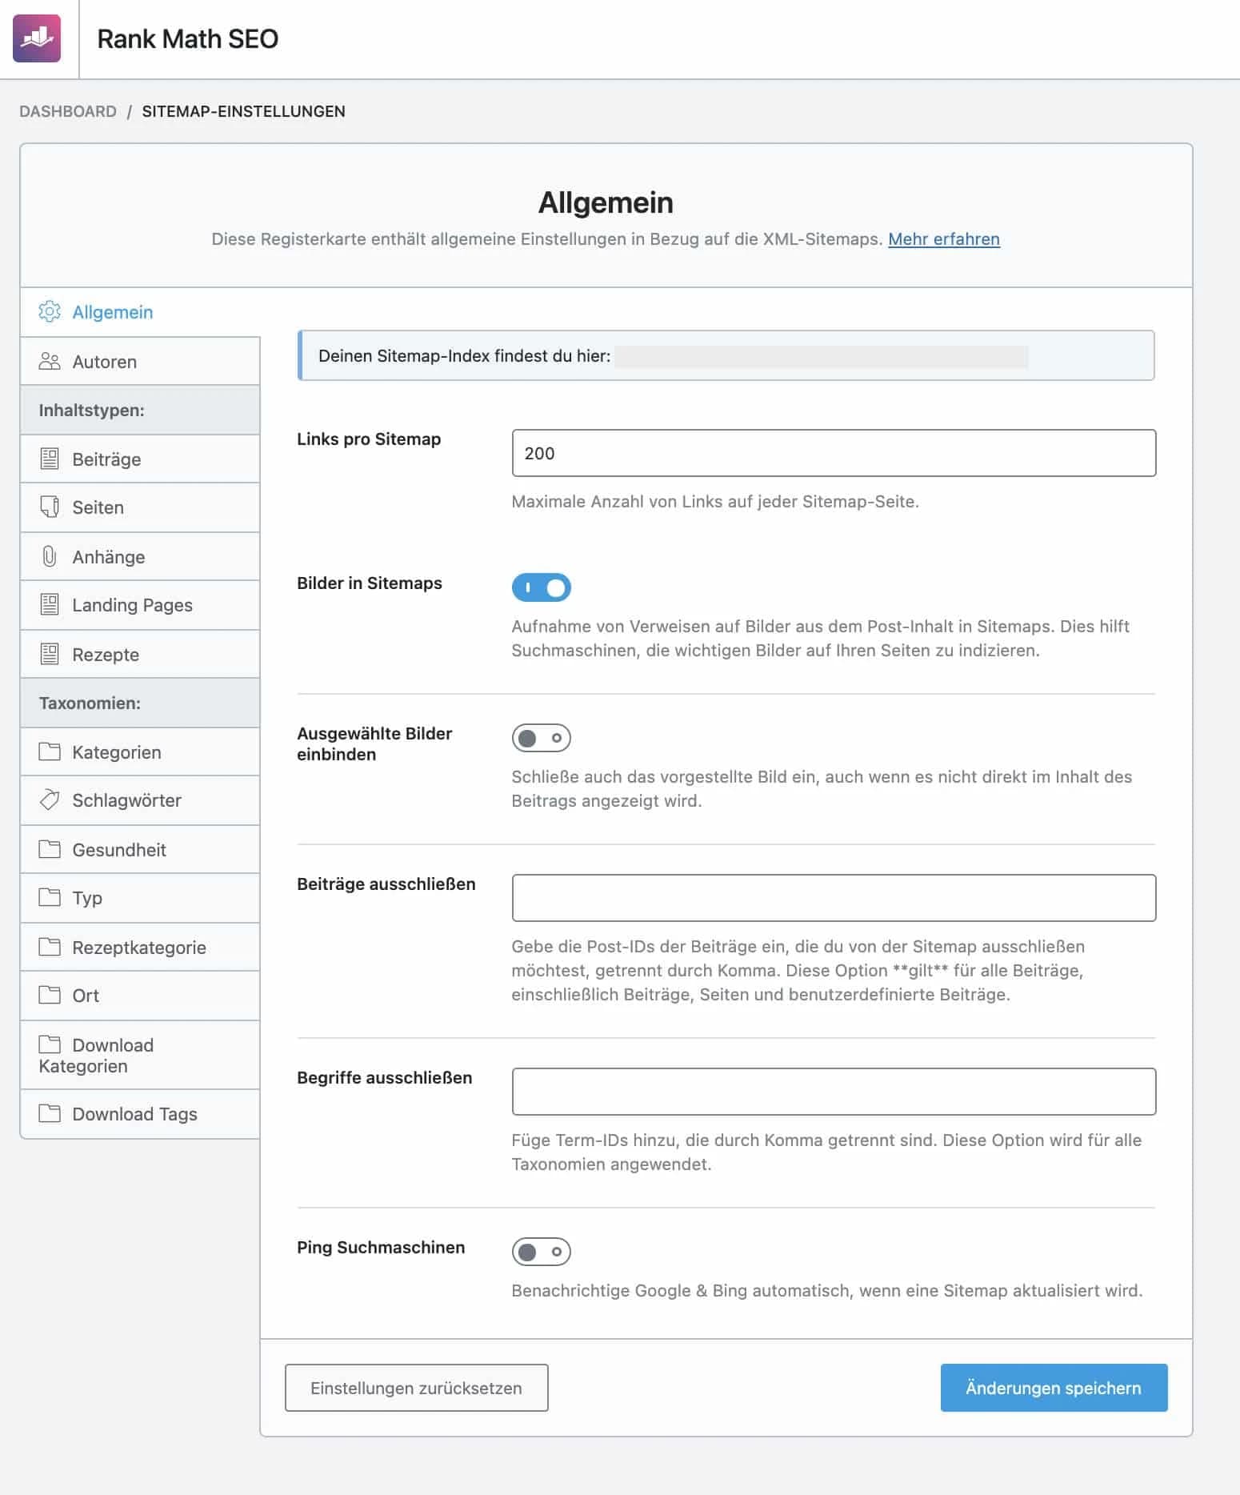Viewport: 1240px width, 1495px height.
Task: Click the Autoren person icon
Action: pos(50,361)
